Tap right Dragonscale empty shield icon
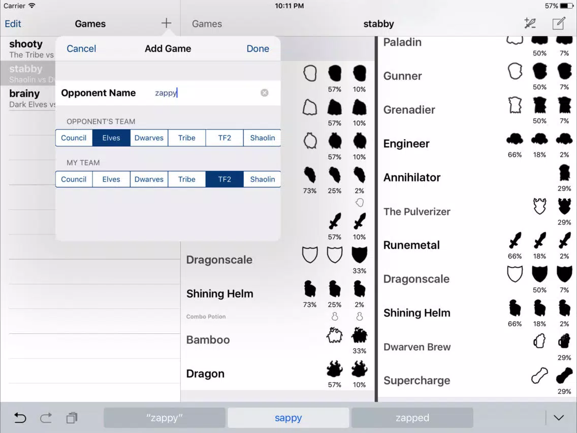577x433 pixels. 515,274
